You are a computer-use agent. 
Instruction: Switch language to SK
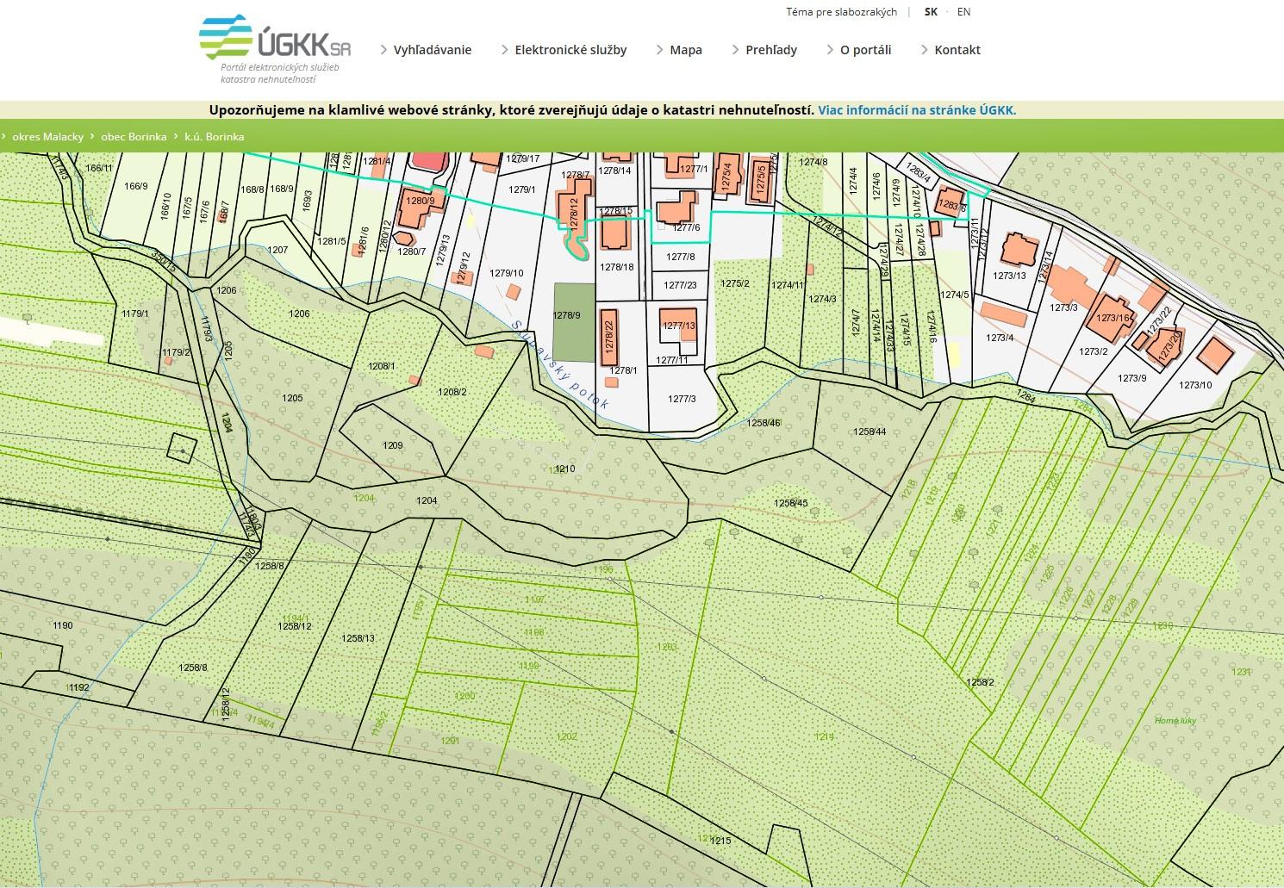931,12
